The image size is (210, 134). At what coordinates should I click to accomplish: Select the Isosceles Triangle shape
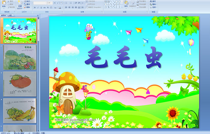pyautogui.click(x=109, y=4)
